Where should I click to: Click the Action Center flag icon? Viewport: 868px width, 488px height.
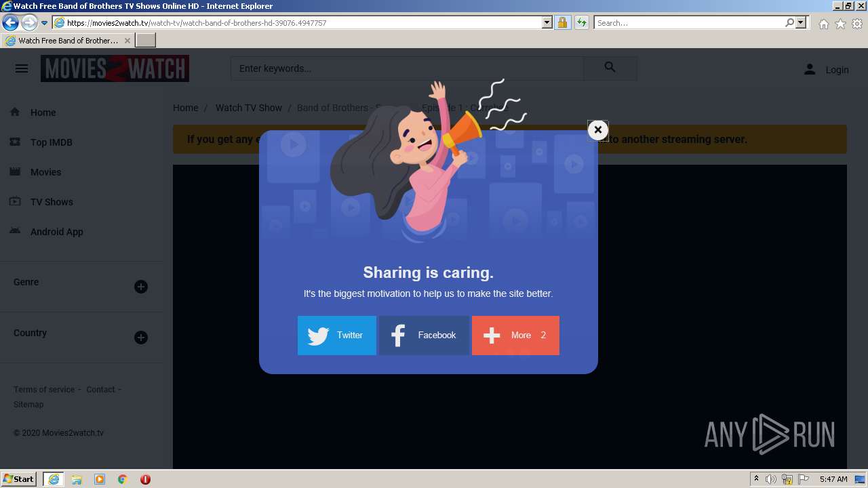tap(804, 479)
